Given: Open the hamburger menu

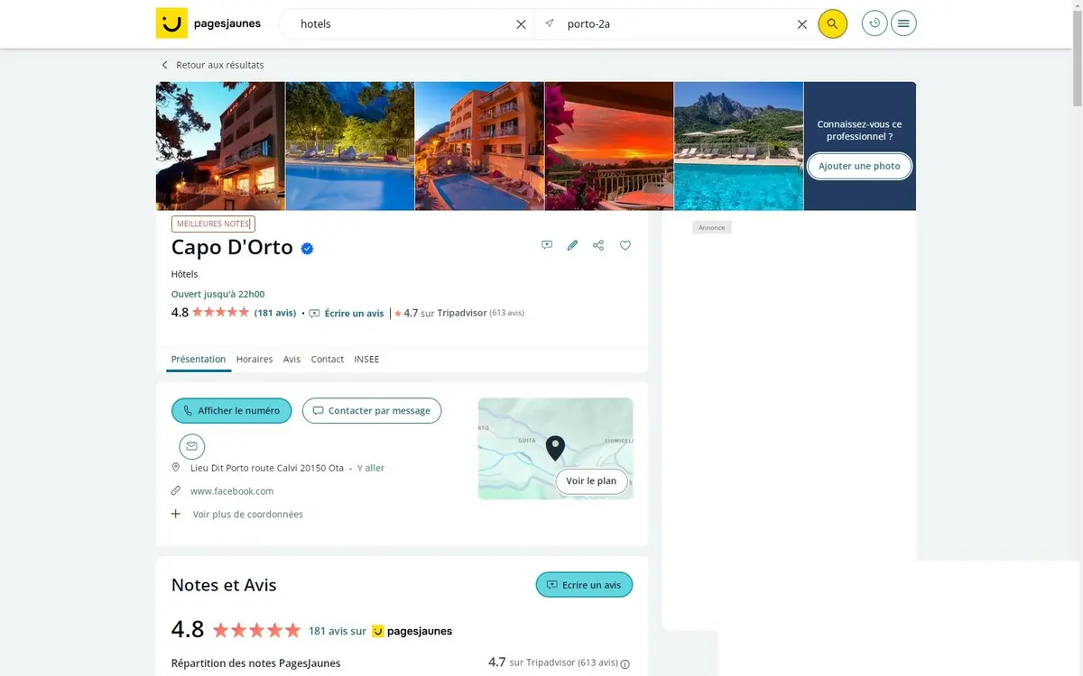Looking at the screenshot, I should point(903,23).
